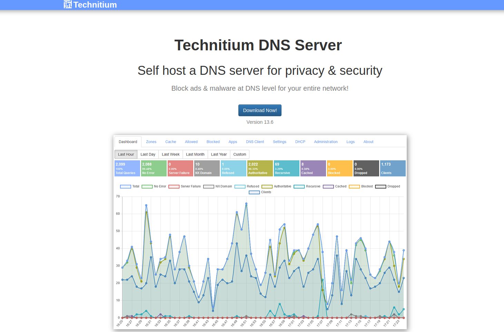This screenshot has width=504, height=332.
Task: Click the Technitium brand name link
Action: tap(95, 5)
